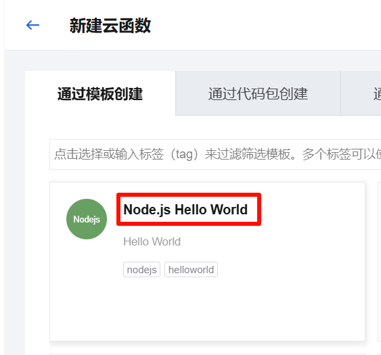This screenshot has height=355, width=381.
Task: Click the 新建云函数 page title
Action: [110, 26]
